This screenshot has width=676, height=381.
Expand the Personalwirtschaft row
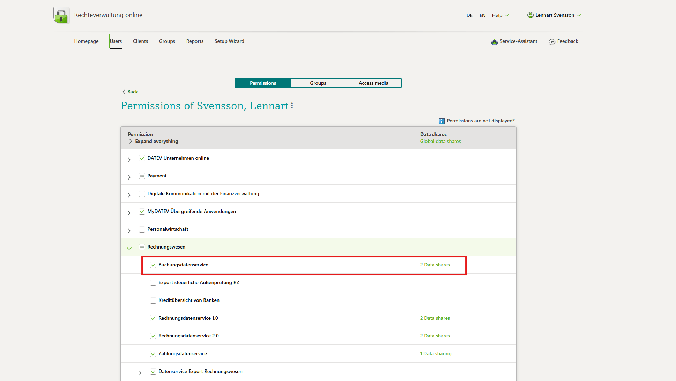(129, 230)
